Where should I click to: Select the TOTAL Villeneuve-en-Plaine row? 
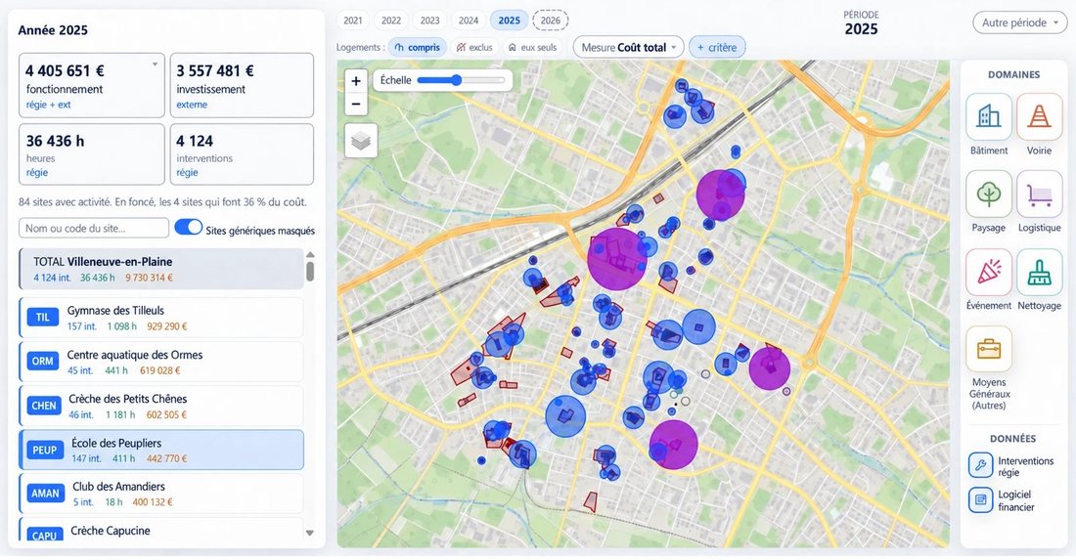pyautogui.click(x=161, y=269)
